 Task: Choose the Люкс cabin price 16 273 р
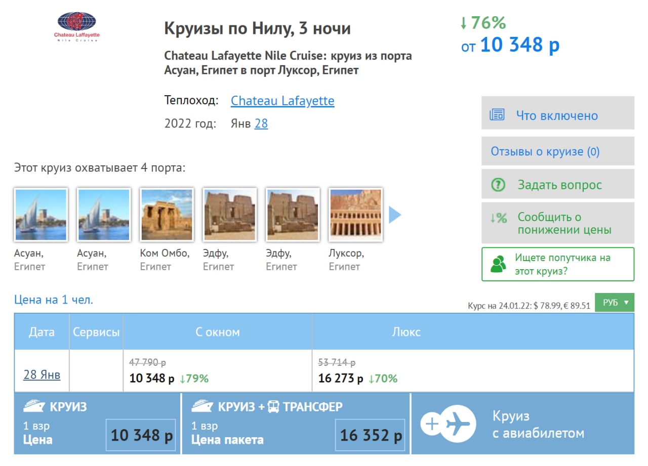(x=340, y=378)
